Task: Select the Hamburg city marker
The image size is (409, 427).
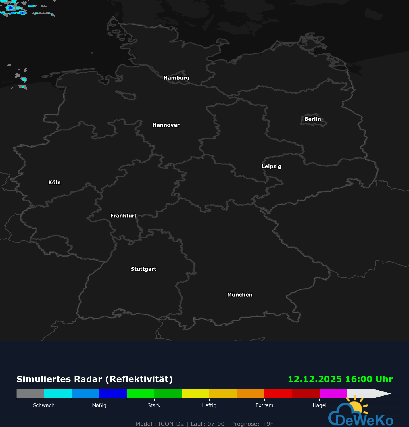Action: [177, 77]
